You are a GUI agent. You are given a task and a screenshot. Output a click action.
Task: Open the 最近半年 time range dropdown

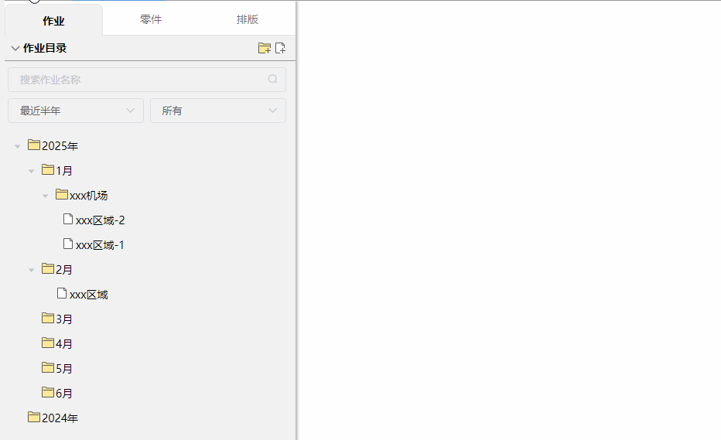click(x=76, y=111)
